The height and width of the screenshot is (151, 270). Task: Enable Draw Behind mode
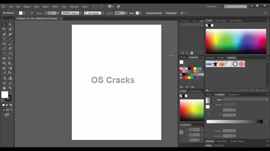[x=7, y=110]
